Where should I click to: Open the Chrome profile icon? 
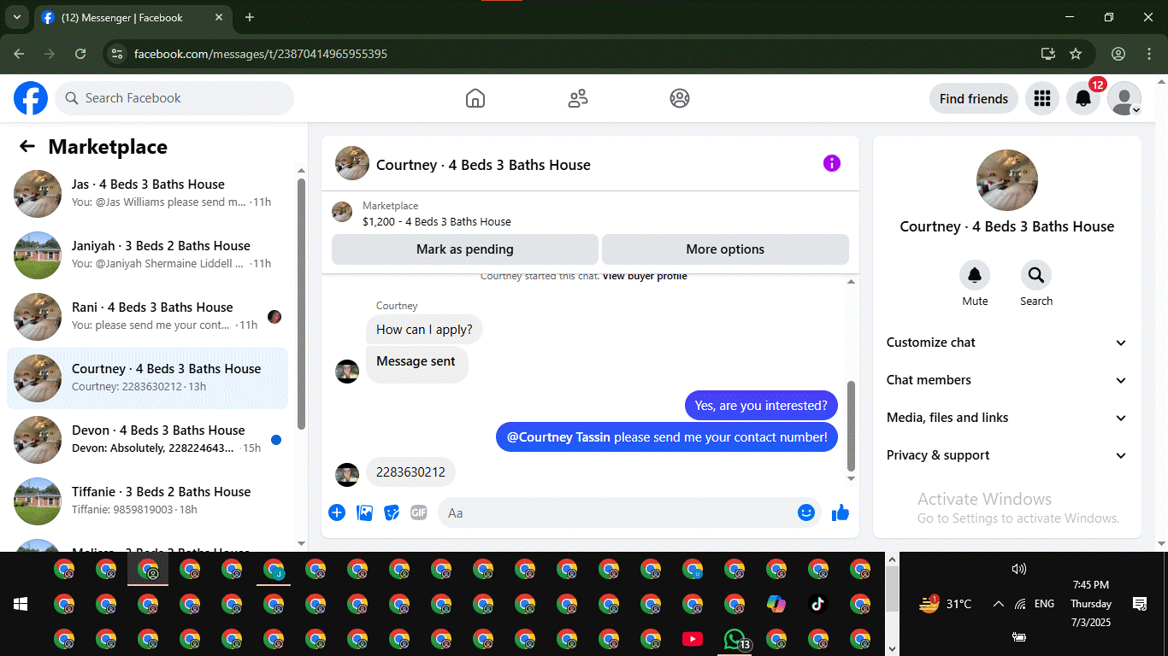pyautogui.click(x=1118, y=54)
